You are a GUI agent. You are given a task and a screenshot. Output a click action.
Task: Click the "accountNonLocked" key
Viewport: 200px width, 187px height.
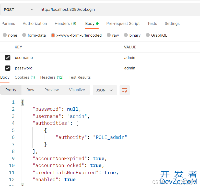pos(58,165)
